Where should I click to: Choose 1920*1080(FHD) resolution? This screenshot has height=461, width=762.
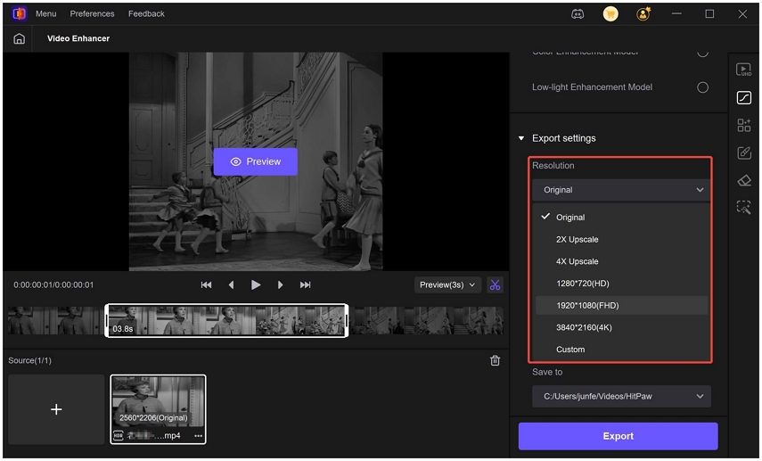621,305
